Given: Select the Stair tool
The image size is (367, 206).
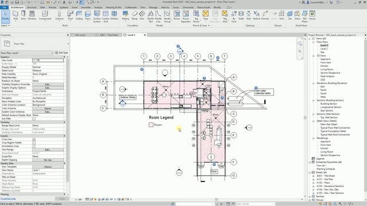Looking at the screenshot, I should pyautogui.click(x=142, y=15).
